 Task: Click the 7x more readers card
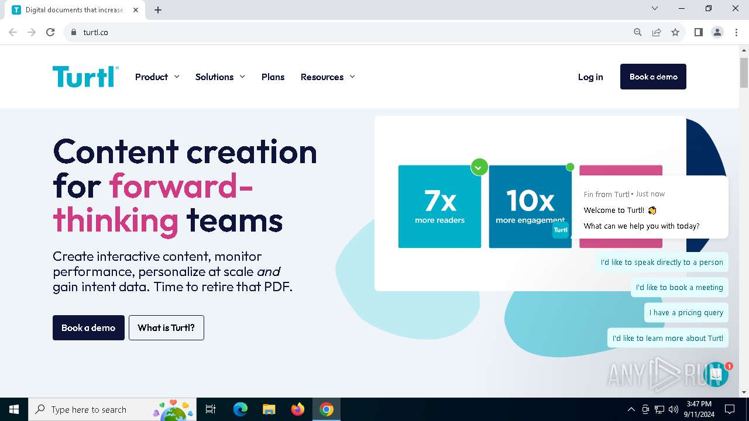439,206
